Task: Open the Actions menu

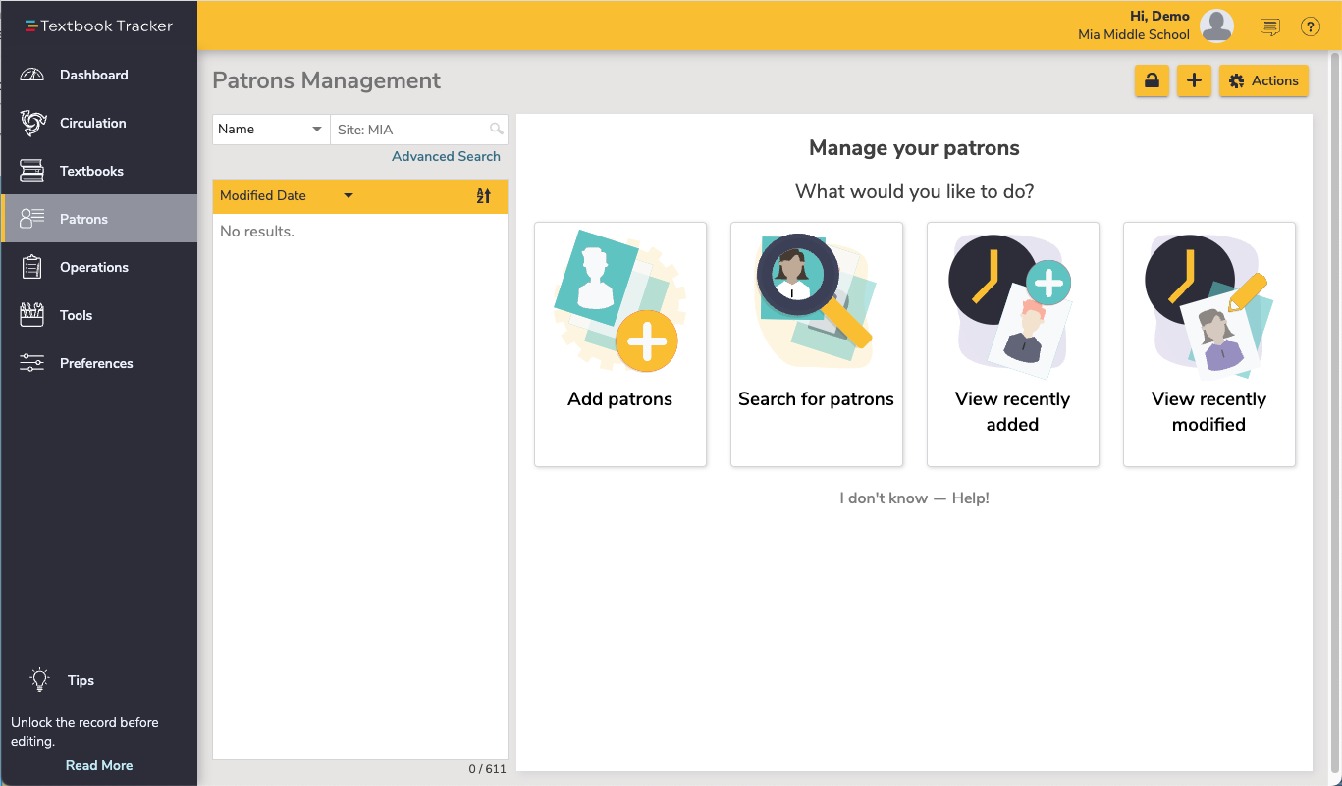Action: click(x=1263, y=81)
